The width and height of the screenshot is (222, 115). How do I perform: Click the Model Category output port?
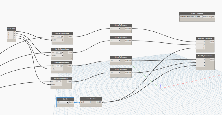pyautogui.click(x=209, y=17)
